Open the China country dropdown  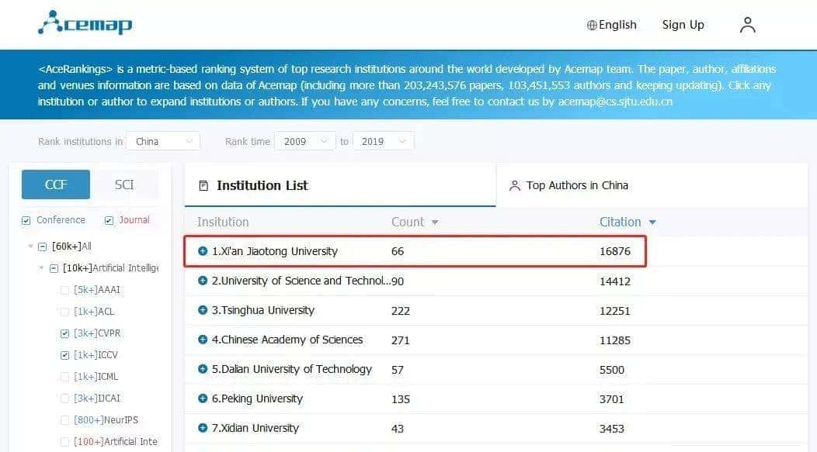[x=163, y=141]
